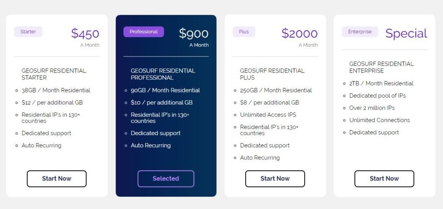Click the 38GB / Month Residential item
Screen dimensions: 443x209
56,91
